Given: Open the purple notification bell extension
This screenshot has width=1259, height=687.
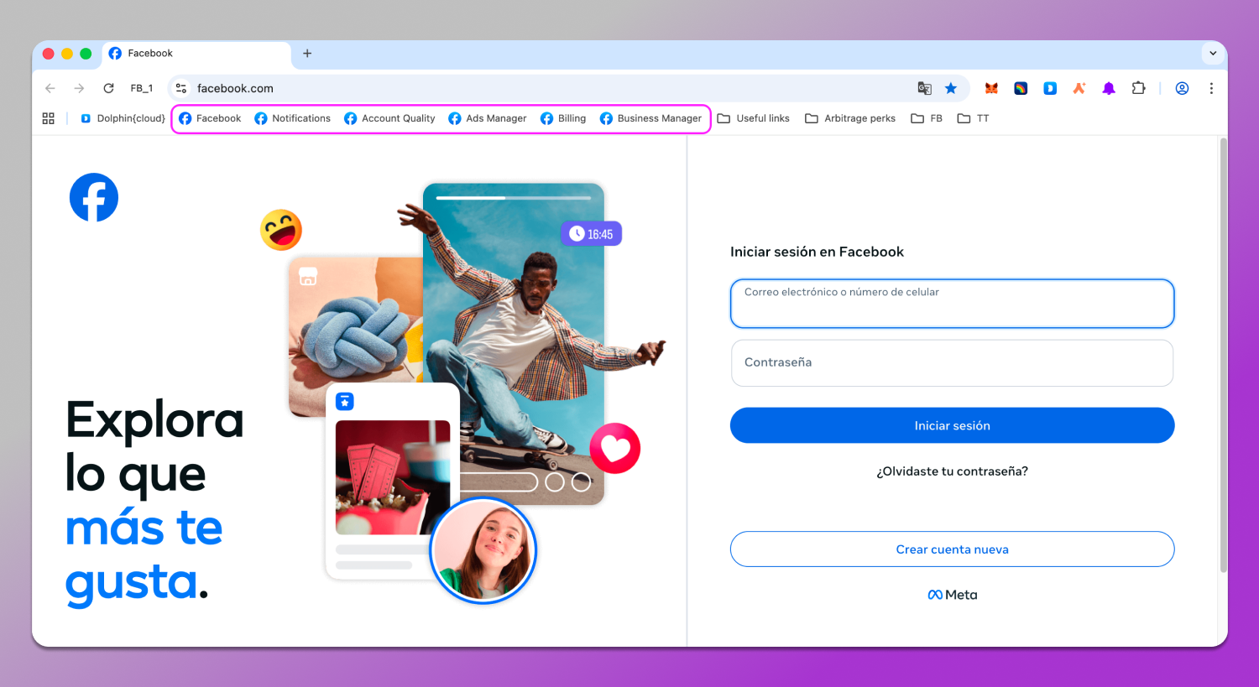Looking at the screenshot, I should [1108, 87].
